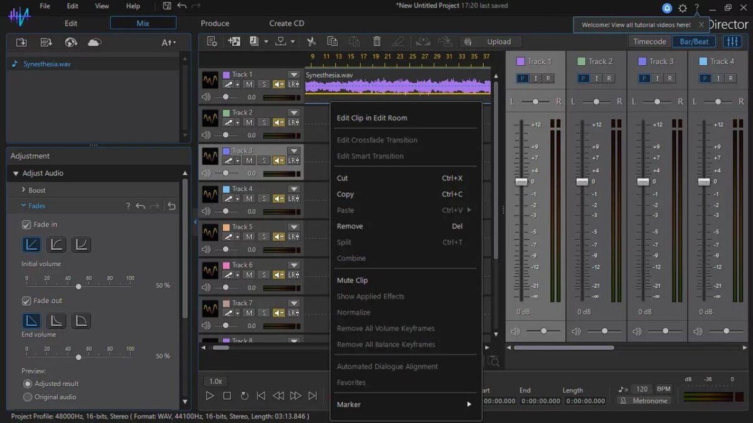The width and height of the screenshot is (753, 423).
Task: Mute Track 2 with its M button
Action: (x=249, y=122)
